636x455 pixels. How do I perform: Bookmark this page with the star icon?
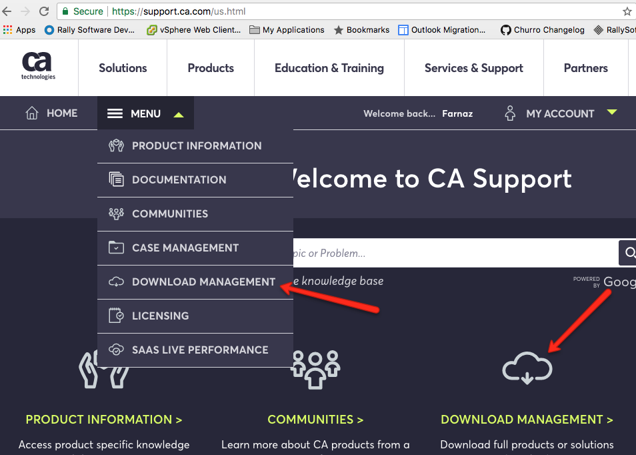click(627, 11)
